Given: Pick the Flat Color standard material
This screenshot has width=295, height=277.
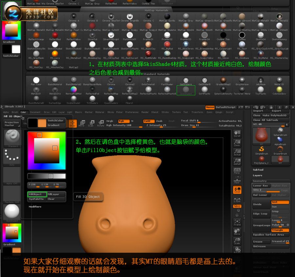Looking at the screenshot, I should click(x=36, y=81).
